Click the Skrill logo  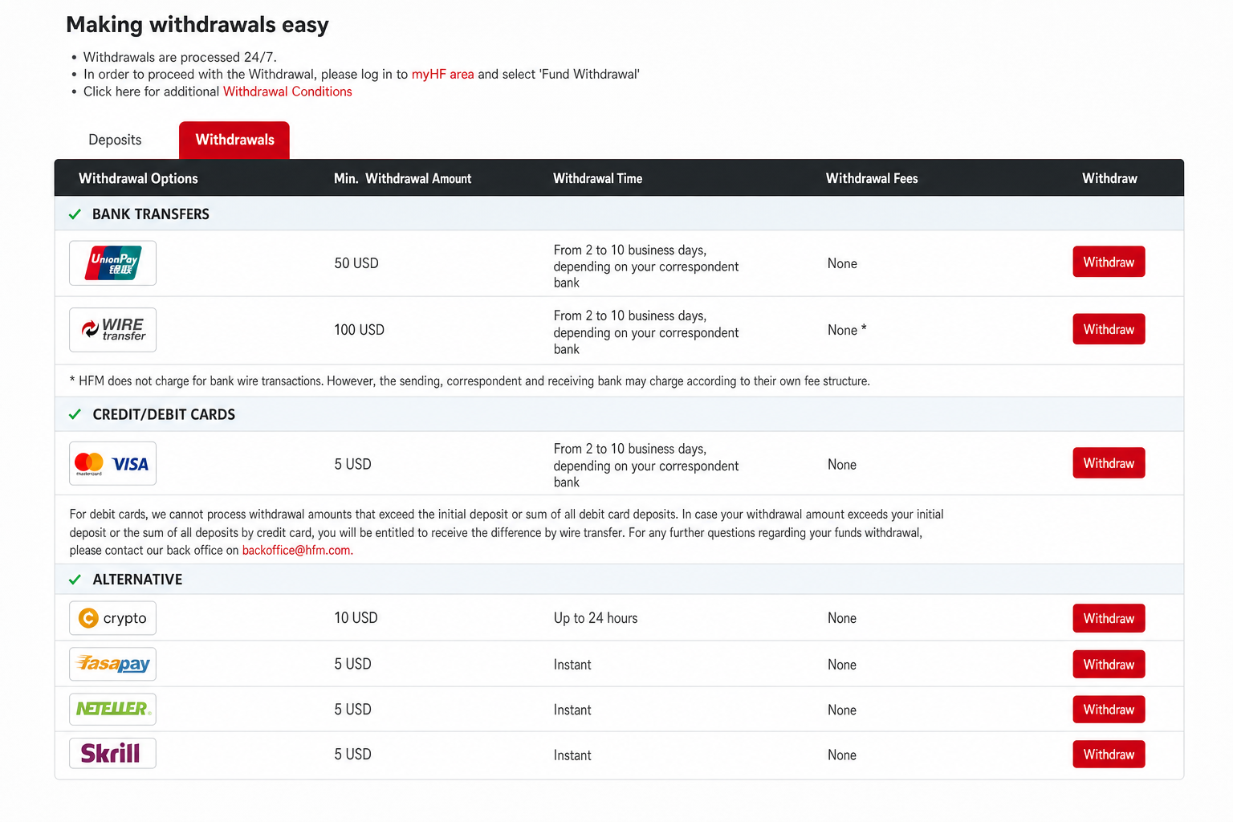click(x=112, y=753)
